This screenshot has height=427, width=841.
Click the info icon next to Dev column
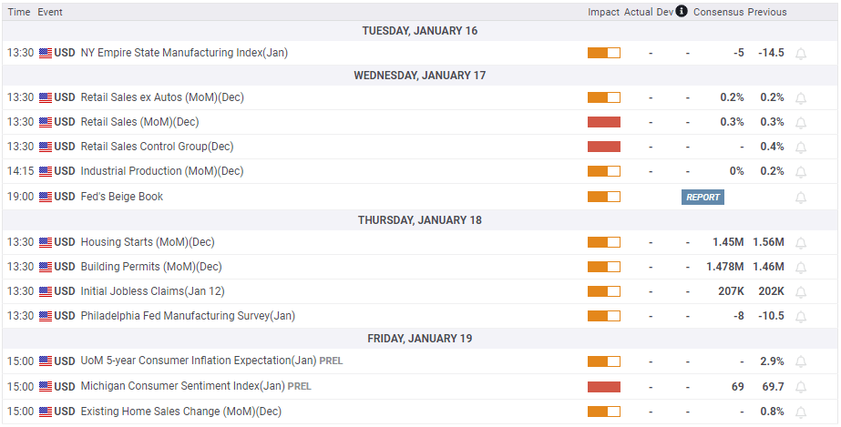(x=682, y=12)
